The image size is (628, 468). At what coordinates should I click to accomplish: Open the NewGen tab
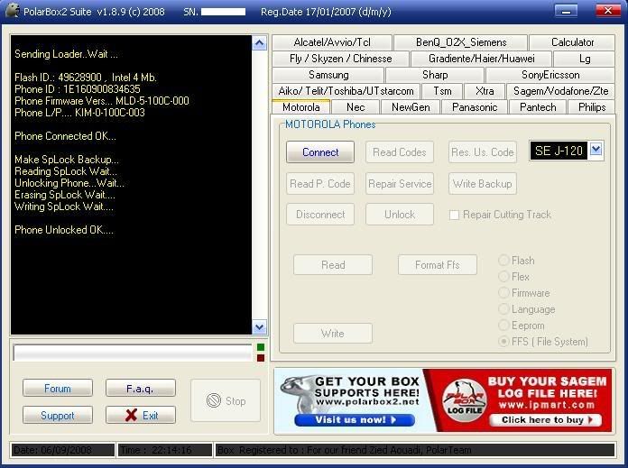411,107
